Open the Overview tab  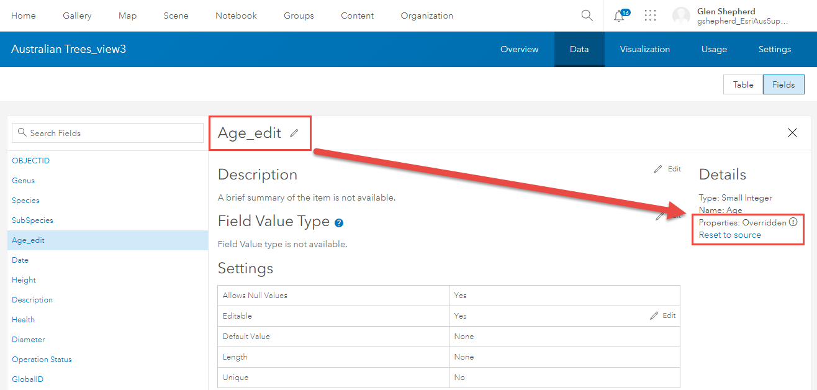pyautogui.click(x=519, y=49)
